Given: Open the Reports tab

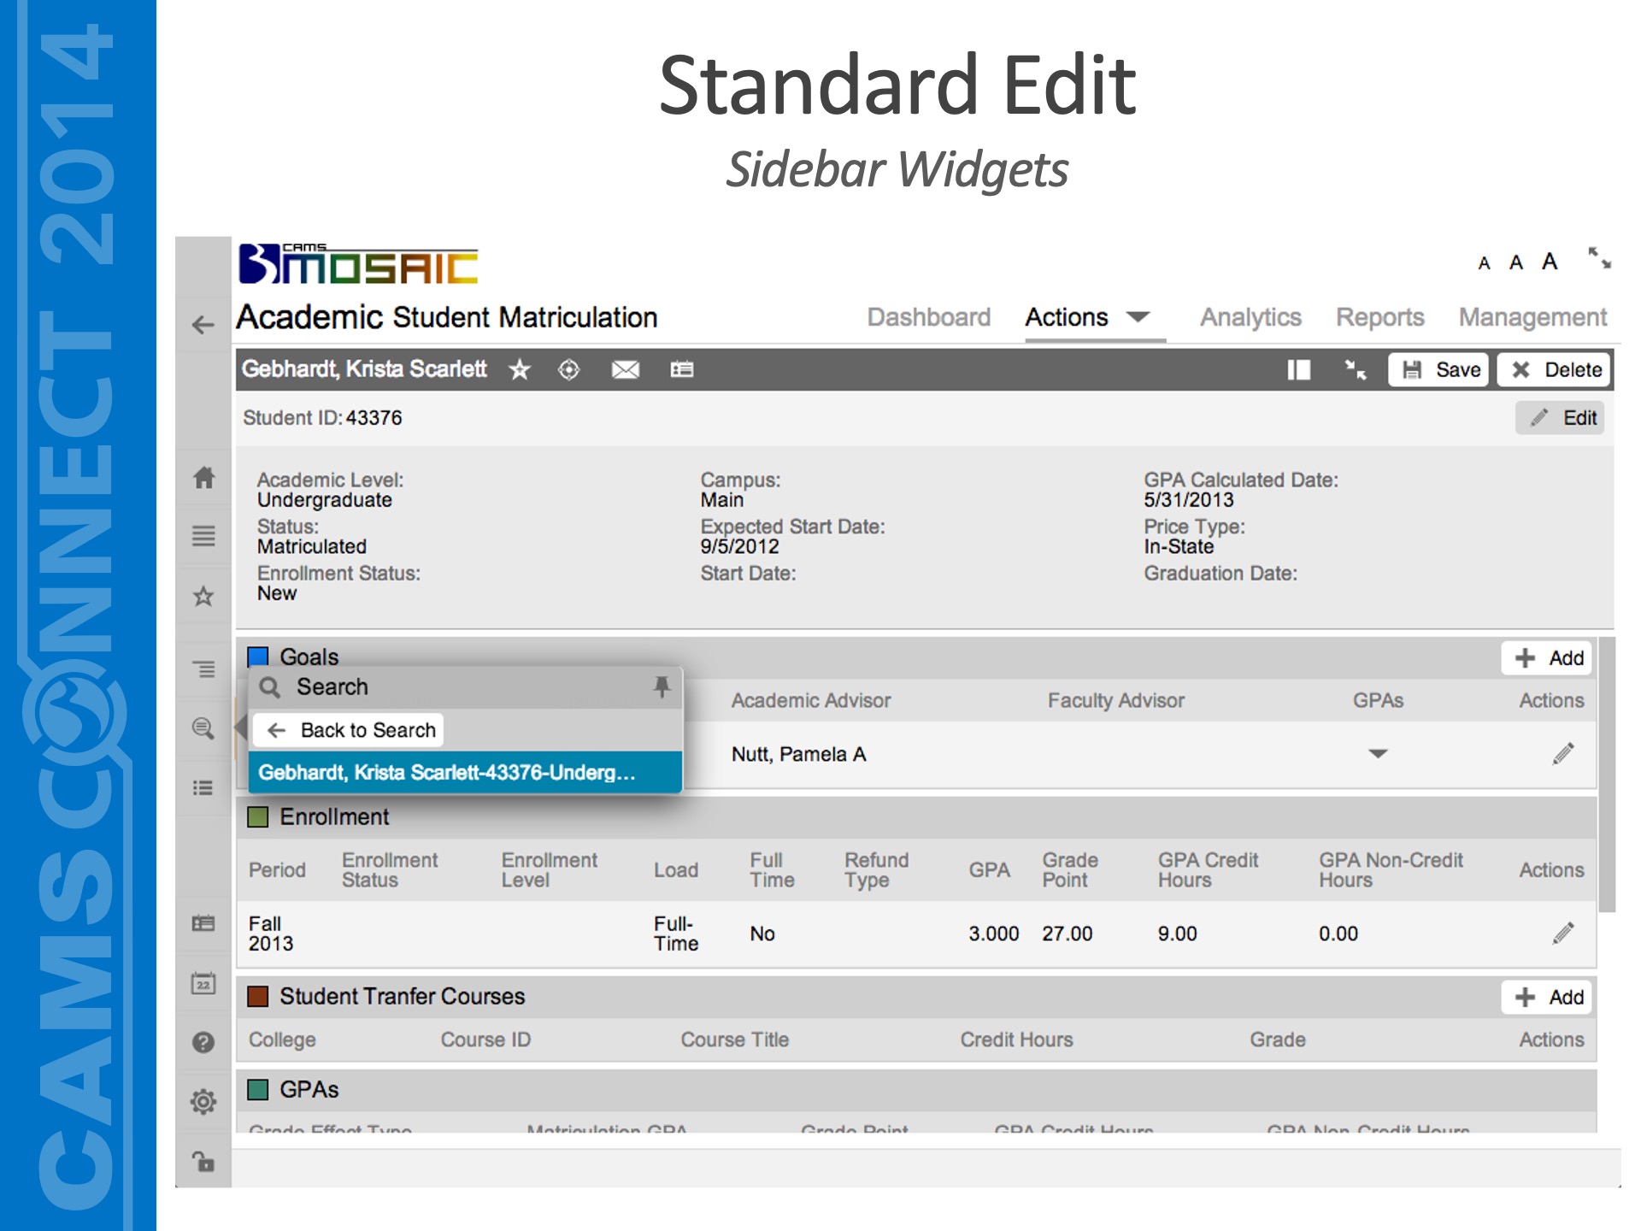Looking at the screenshot, I should [x=1379, y=317].
